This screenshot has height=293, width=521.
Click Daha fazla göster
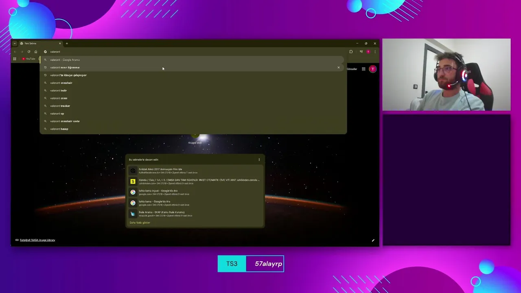(140, 223)
